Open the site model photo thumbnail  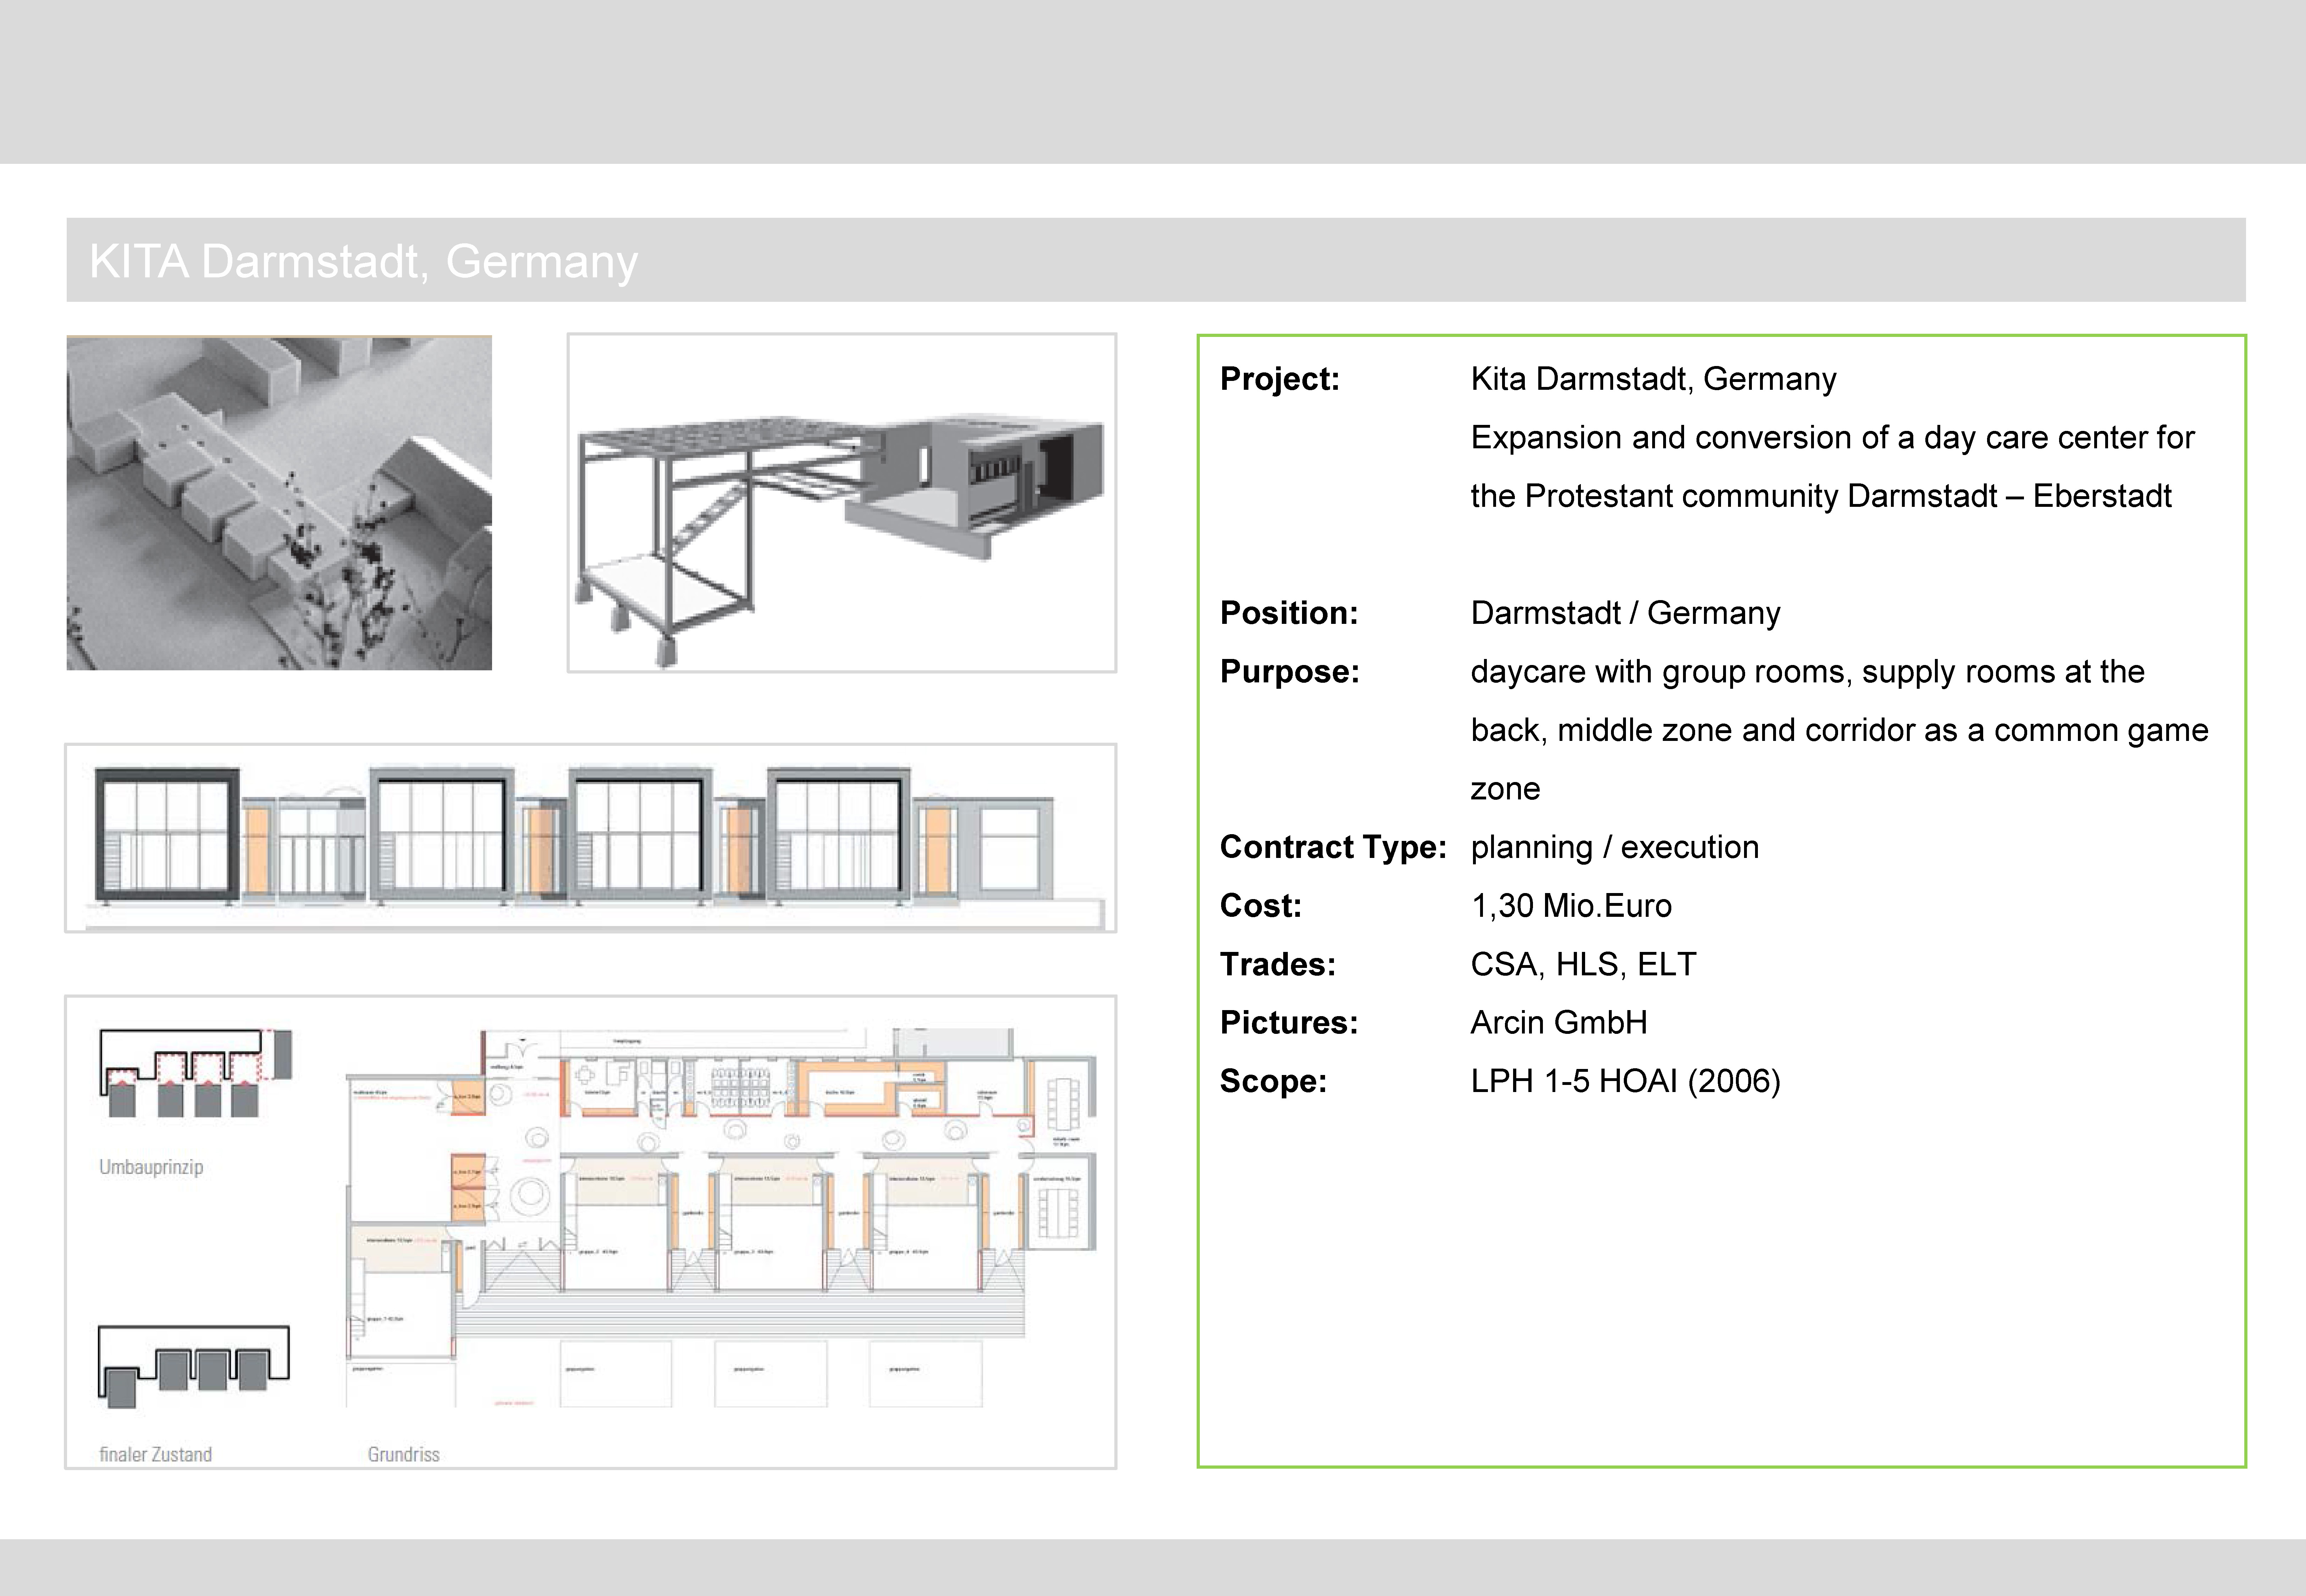[x=279, y=503]
